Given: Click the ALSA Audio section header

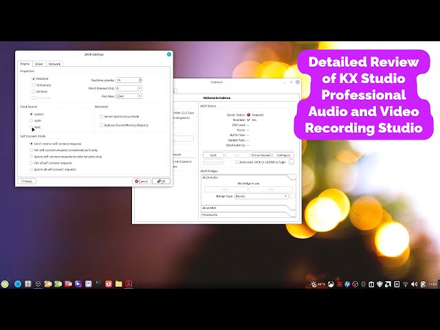Looking at the screenshot, I should 248,177.
